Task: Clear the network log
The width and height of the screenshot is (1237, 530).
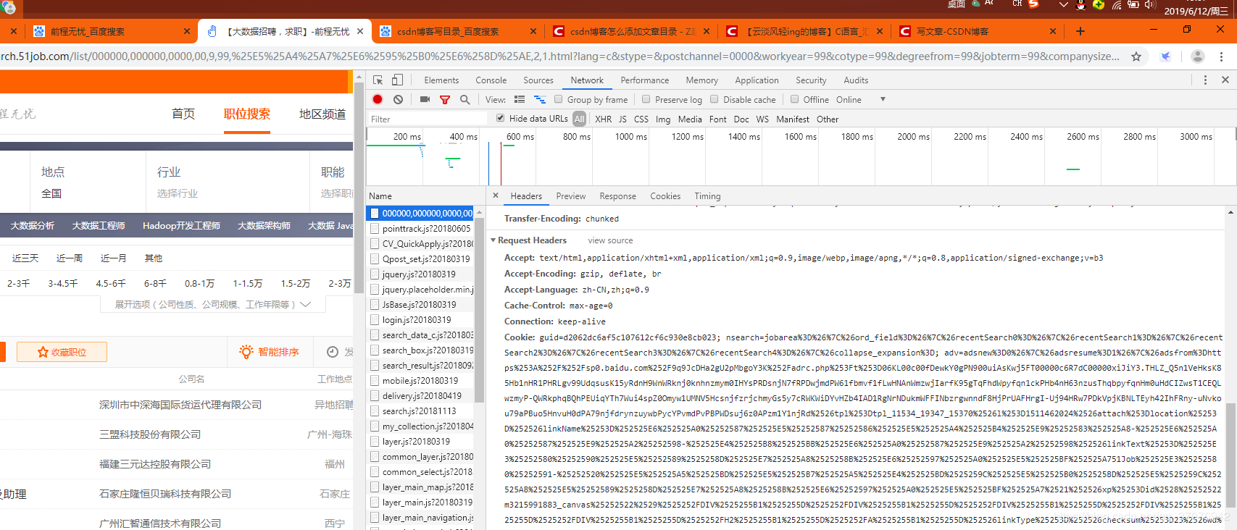Action: [398, 99]
